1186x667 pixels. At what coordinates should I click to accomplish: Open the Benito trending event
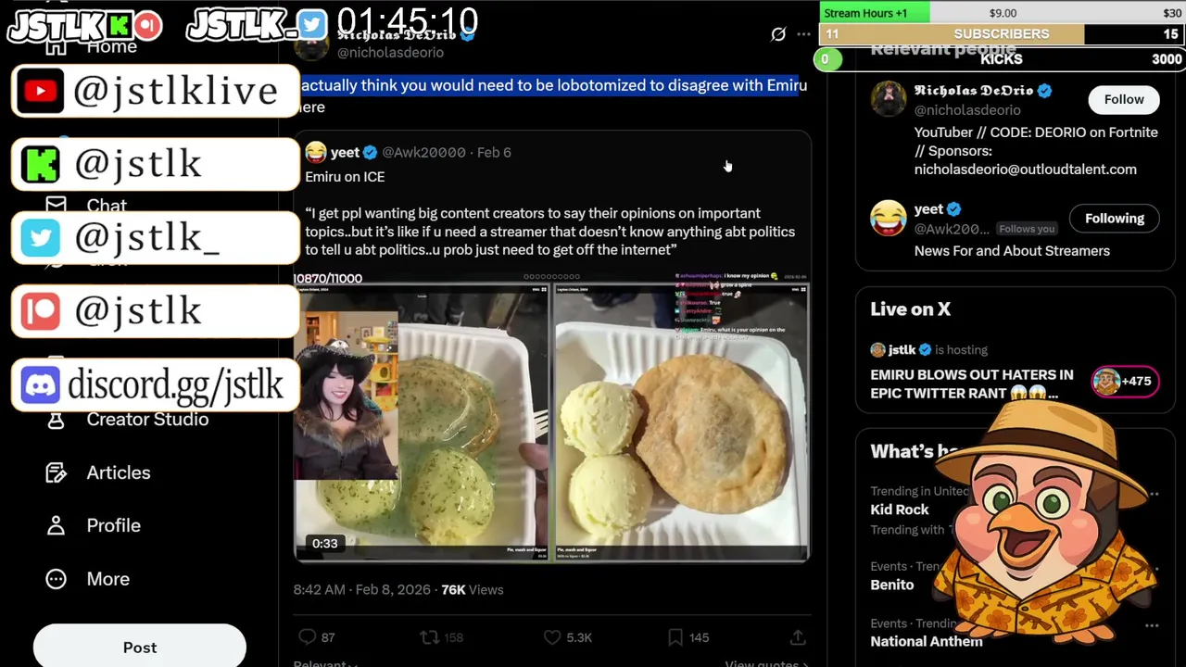(892, 585)
